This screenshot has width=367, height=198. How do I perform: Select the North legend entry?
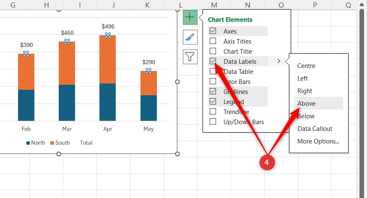coord(36,143)
